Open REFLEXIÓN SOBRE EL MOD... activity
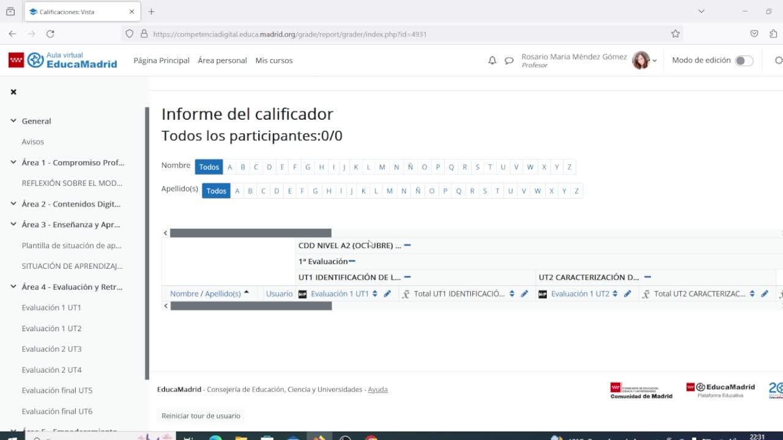This screenshot has height=440, width=783. pos(72,183)
